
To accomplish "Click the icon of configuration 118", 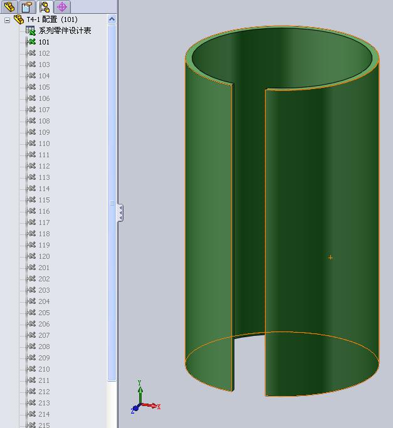I will [x=31, y=234].
